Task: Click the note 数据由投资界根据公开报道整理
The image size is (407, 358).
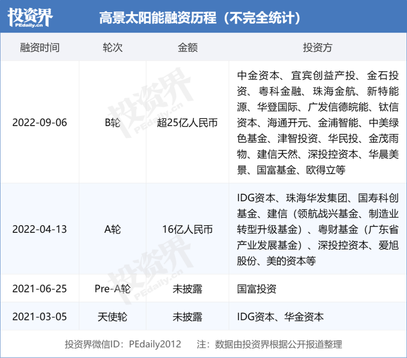Action: [x=278, y=344]
